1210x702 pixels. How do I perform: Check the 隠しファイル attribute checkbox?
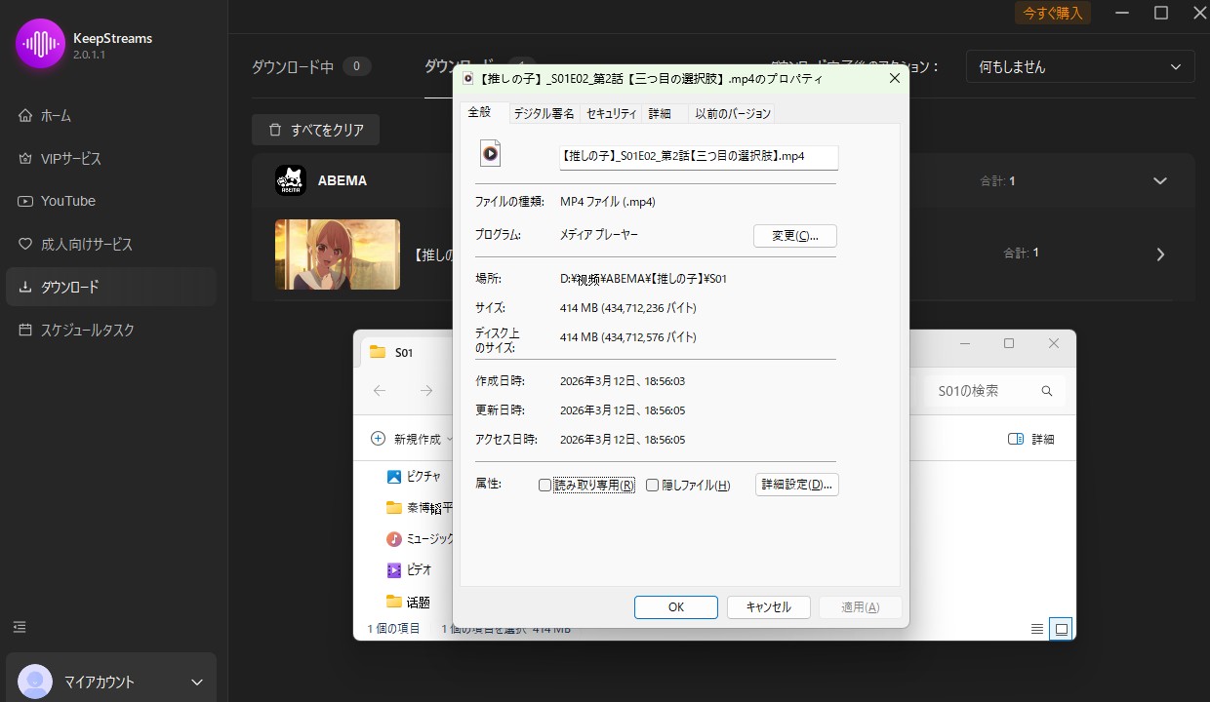click(651, 485)
